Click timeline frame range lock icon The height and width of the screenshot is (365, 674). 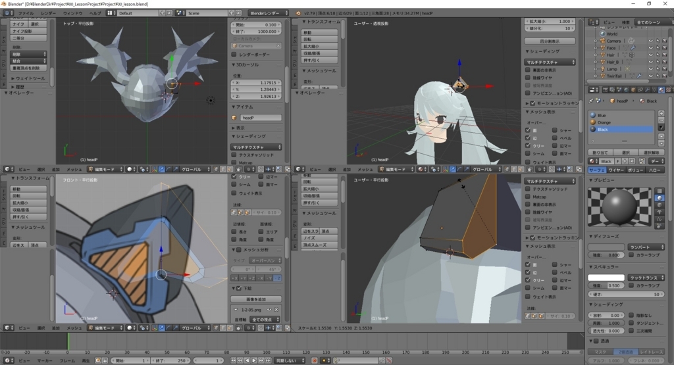tap(105, 360)
